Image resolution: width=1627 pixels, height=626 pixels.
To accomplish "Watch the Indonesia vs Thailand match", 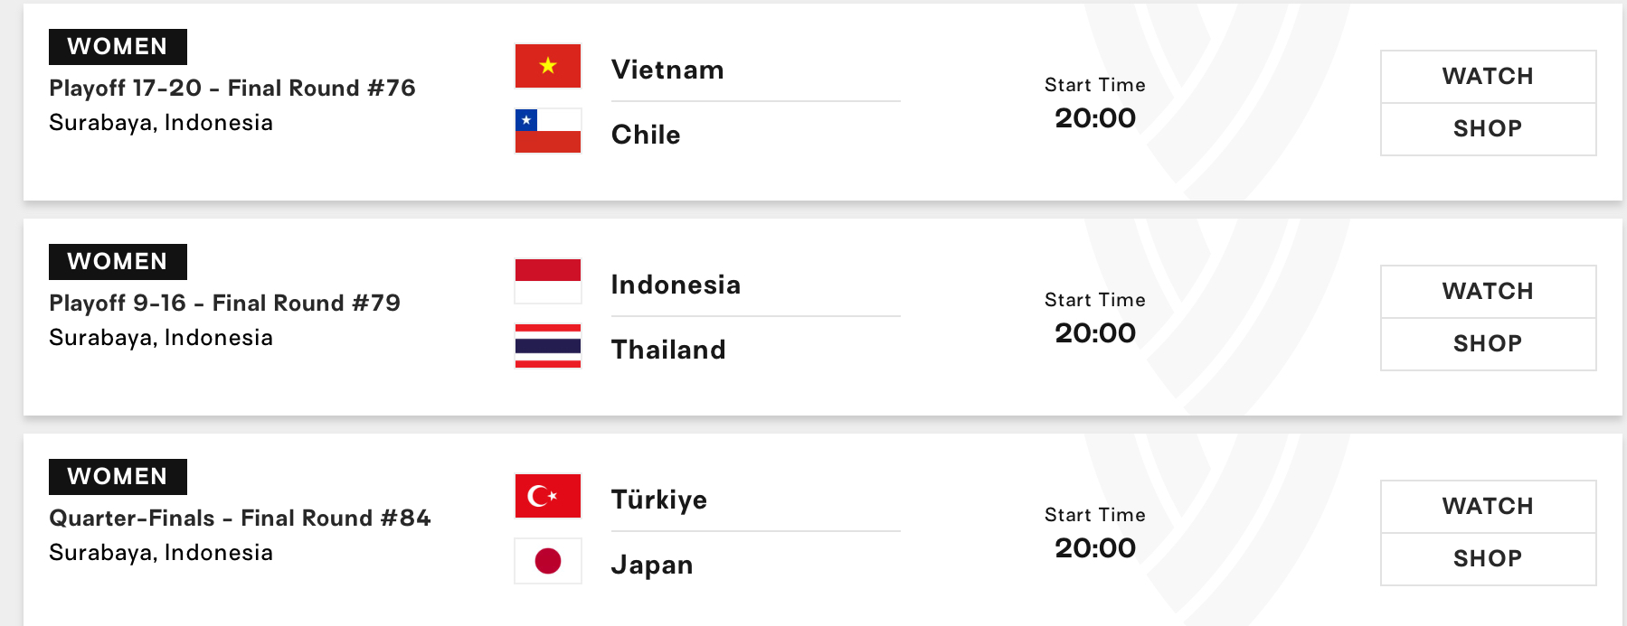I will pos(1488,292).
